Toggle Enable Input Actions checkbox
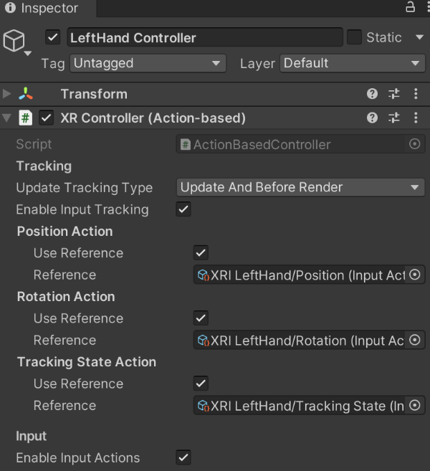The height and width of the screenshot is (471, 430). coord(183,457)
